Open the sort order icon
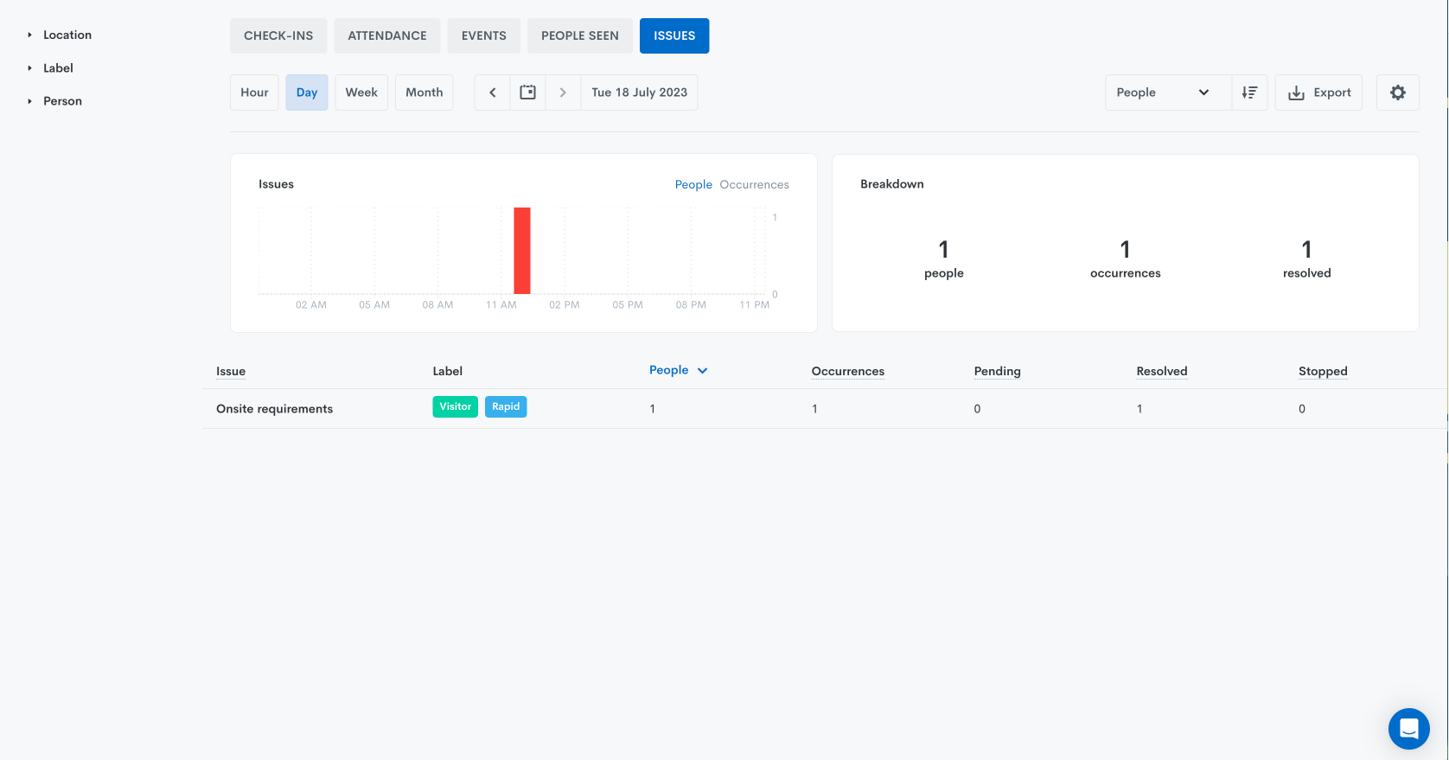Screen dimensions: 1449x760 tap(1249, 93)
